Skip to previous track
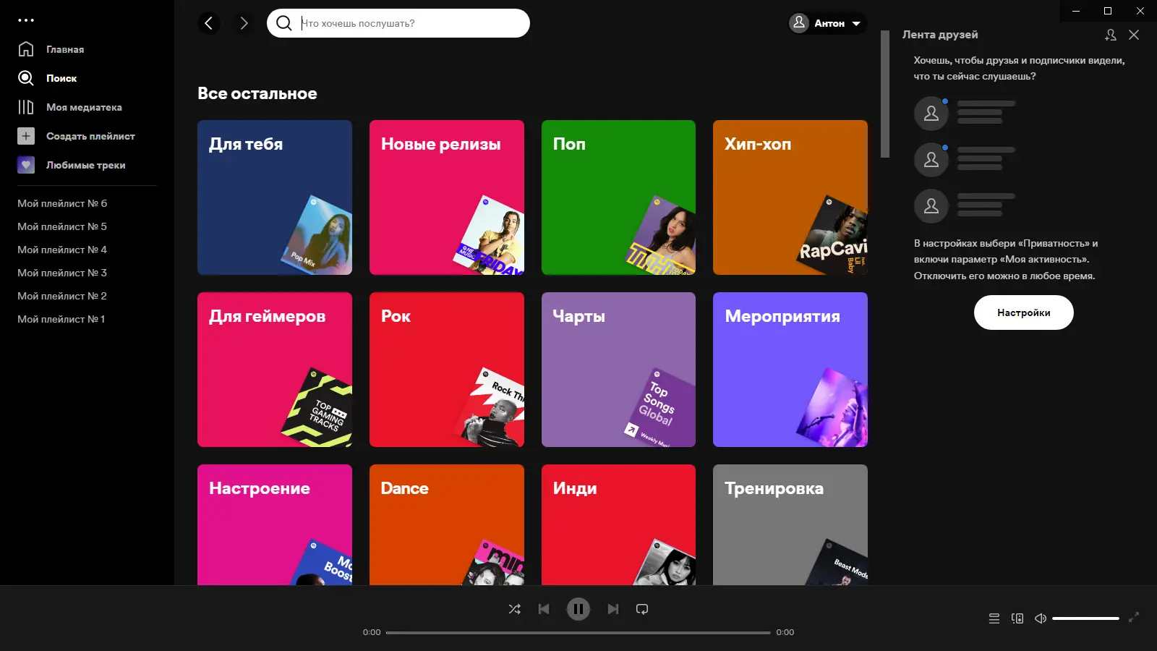This screenshot has width=1157, height=651. point(544,609)
